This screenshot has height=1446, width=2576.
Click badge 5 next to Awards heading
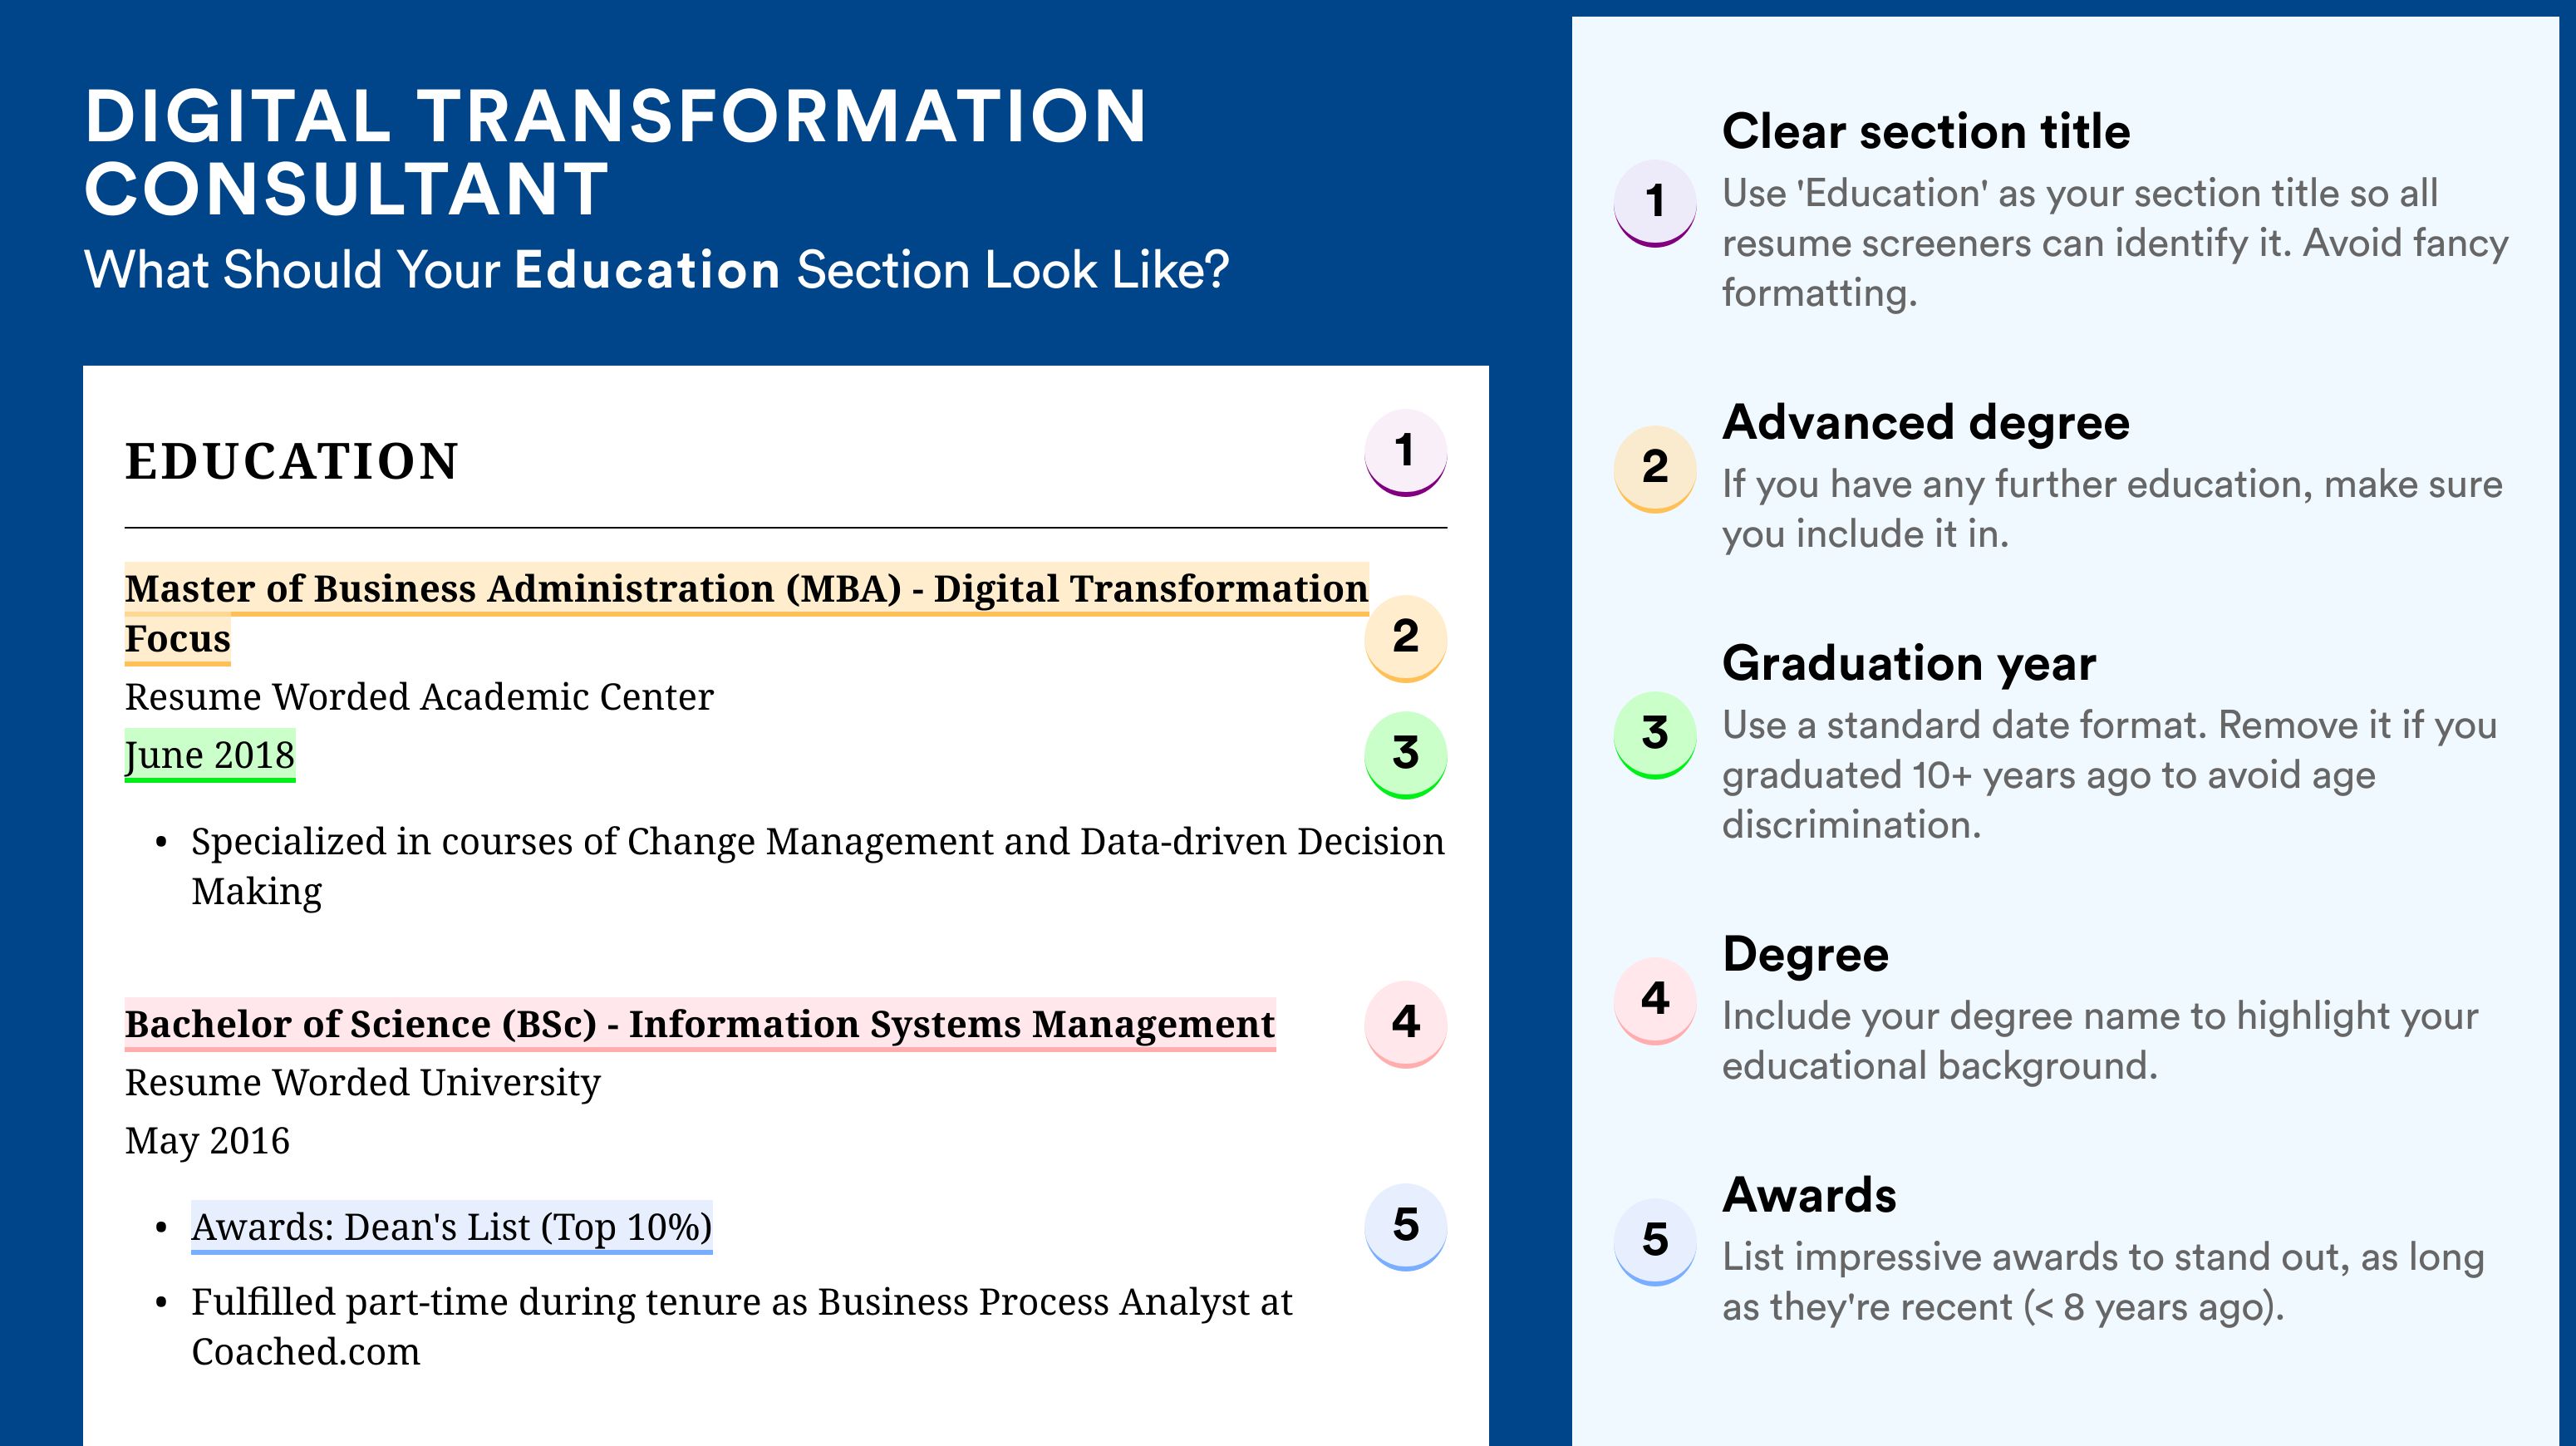1655,1241
